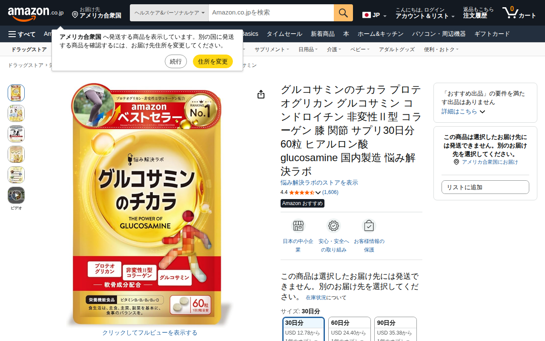Open the ヘルスケア&パーソナルケア search category dropdown
The image size is (545, 341).
(169, 13)
